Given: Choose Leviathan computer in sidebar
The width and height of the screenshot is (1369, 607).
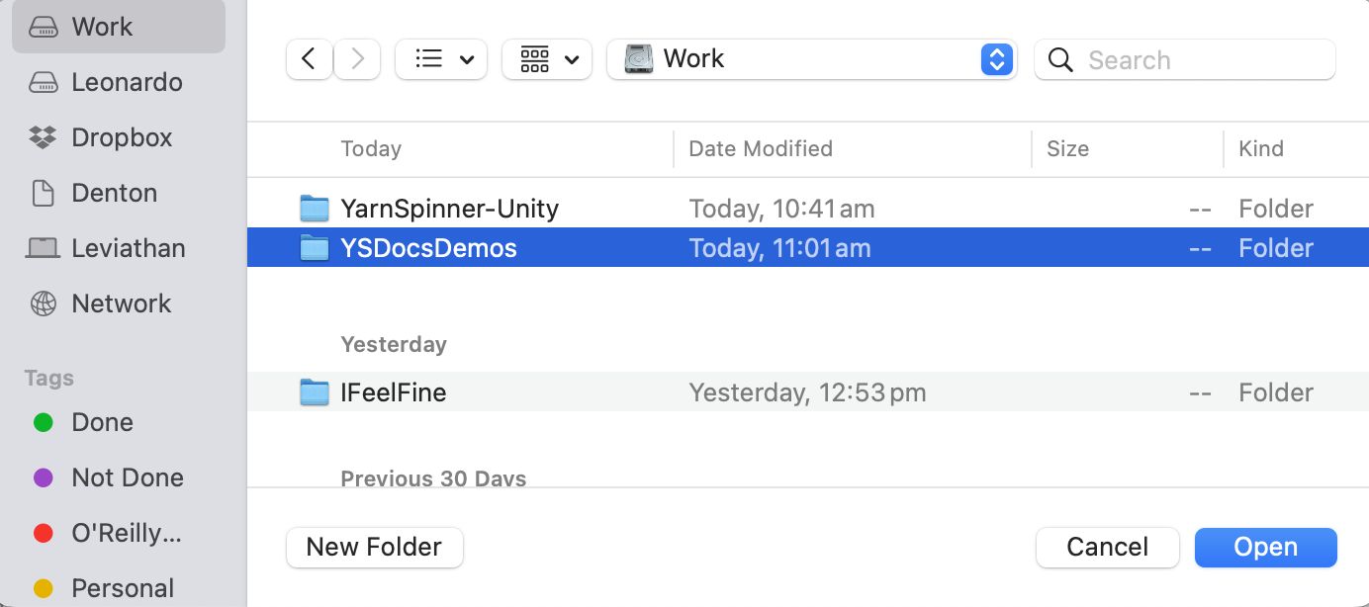Looking at the screenshot, I should click(128, 248).
